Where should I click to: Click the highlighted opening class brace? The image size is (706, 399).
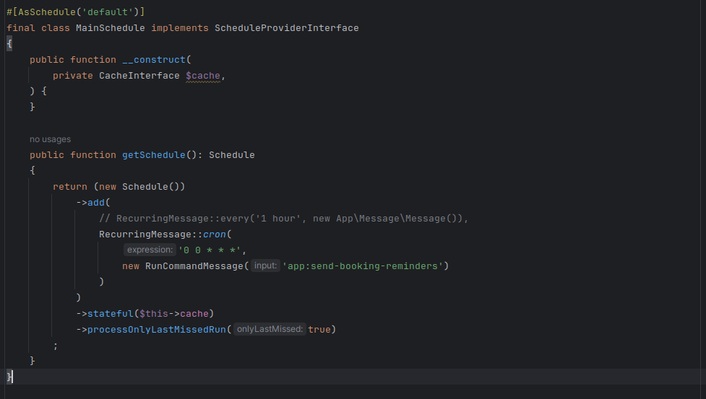[x=9, y=43]
